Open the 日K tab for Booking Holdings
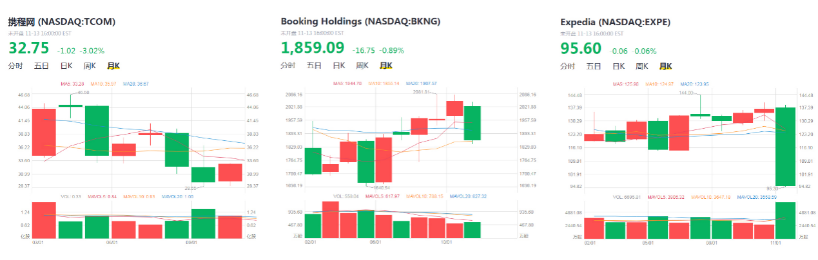The image size is (818, 260). coord(338,66)
